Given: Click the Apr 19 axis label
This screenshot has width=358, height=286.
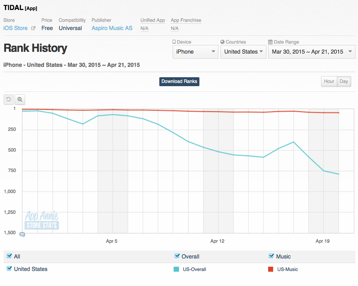Looking at the screenshot, I should [x=323, y=241].
